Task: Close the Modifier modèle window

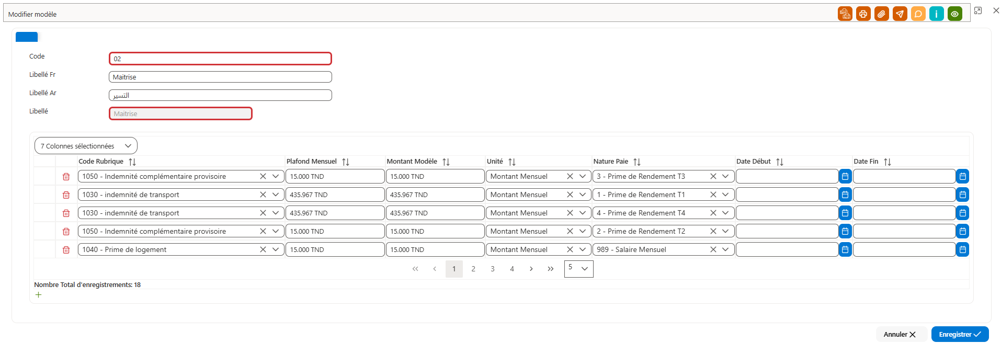Action: (996, 10)
